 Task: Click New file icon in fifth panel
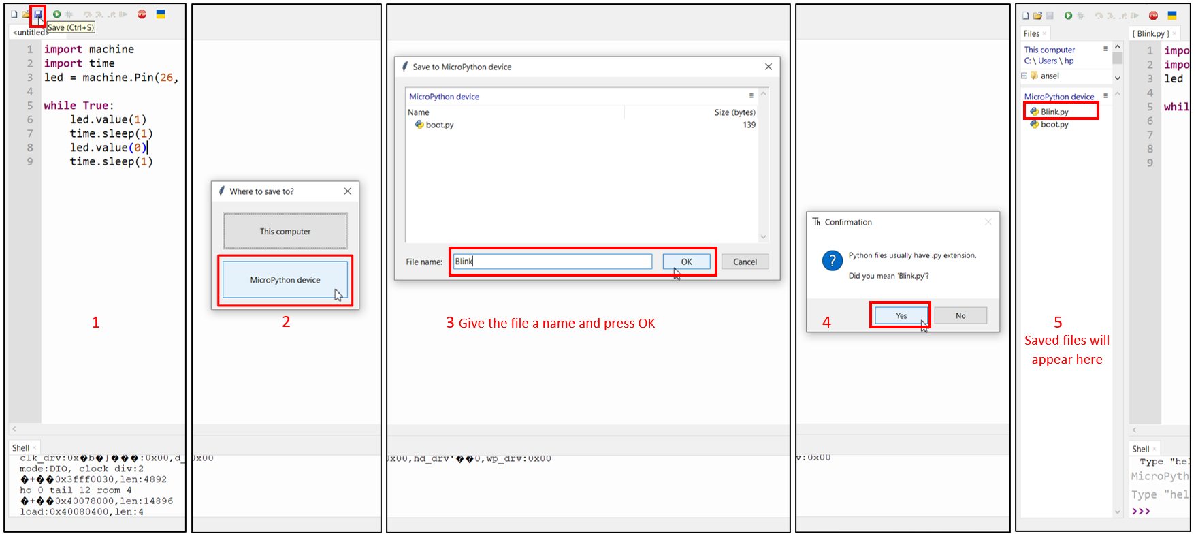click(x=1026, y=16)
